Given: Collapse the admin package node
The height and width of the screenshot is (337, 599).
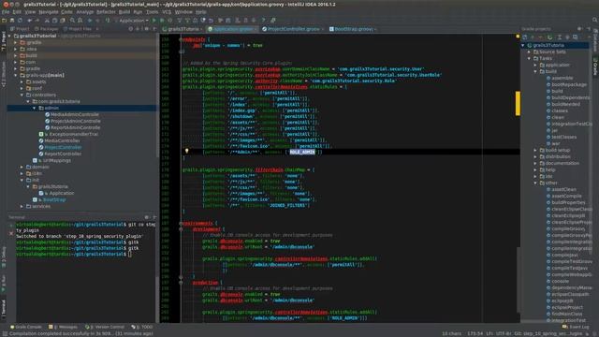Looking at the screenshot, I should coord(35,109).
